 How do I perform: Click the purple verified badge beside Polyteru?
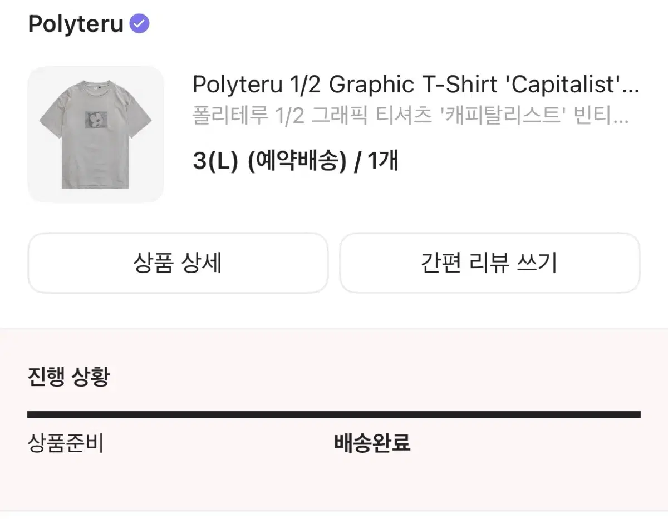pyautogui.click(x=139, y=24)
